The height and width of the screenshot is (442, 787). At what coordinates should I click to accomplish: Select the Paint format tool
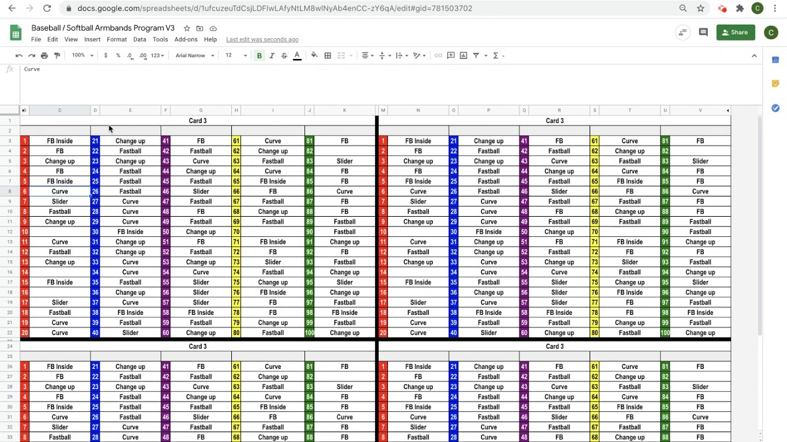[x=57, y=55]
